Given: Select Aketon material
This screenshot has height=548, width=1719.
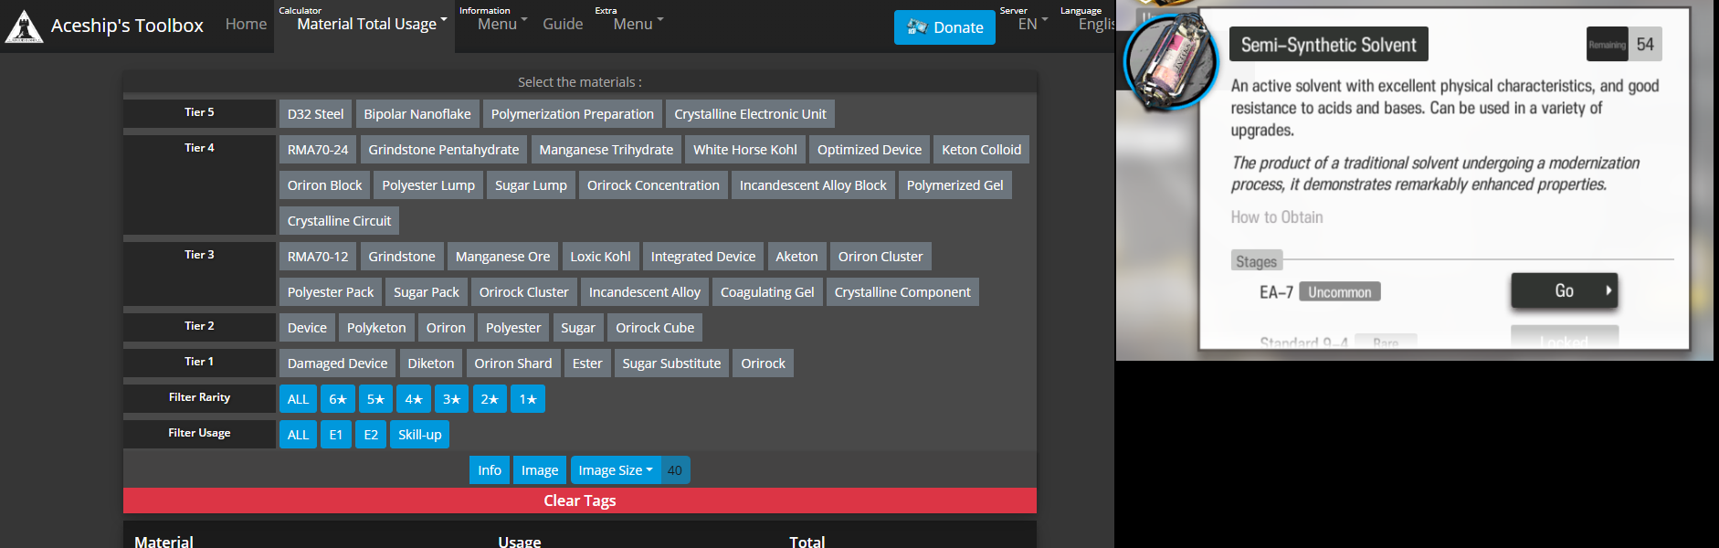Looking at the screenshot, I should (796, 257).
